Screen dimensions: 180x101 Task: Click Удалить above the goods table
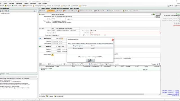[x=75, y=64]
